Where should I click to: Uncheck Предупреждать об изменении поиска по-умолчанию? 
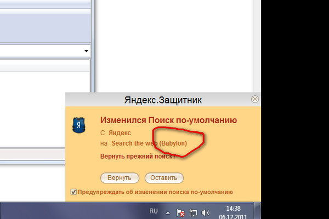(x=73, y=192)
